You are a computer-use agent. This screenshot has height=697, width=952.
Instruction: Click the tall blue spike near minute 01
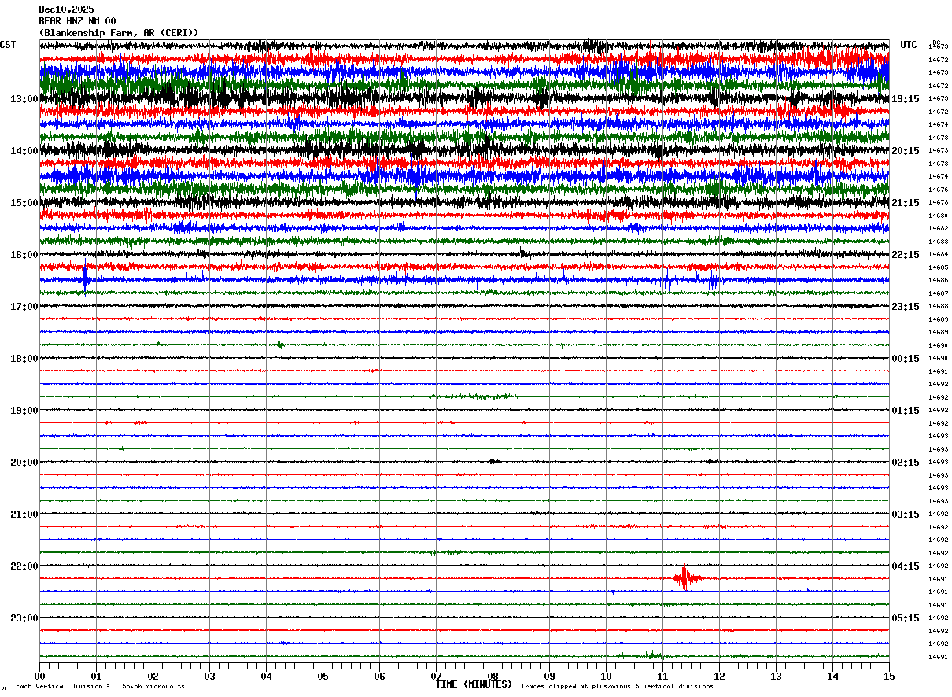tap(85, 278)
